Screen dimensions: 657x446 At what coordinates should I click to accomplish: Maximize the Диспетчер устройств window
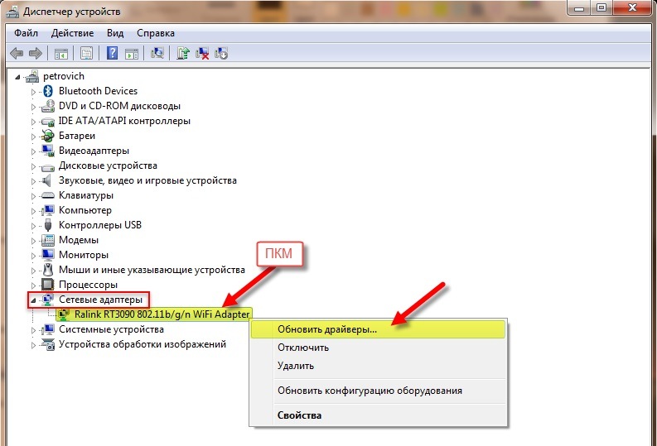tap(601, 7)
